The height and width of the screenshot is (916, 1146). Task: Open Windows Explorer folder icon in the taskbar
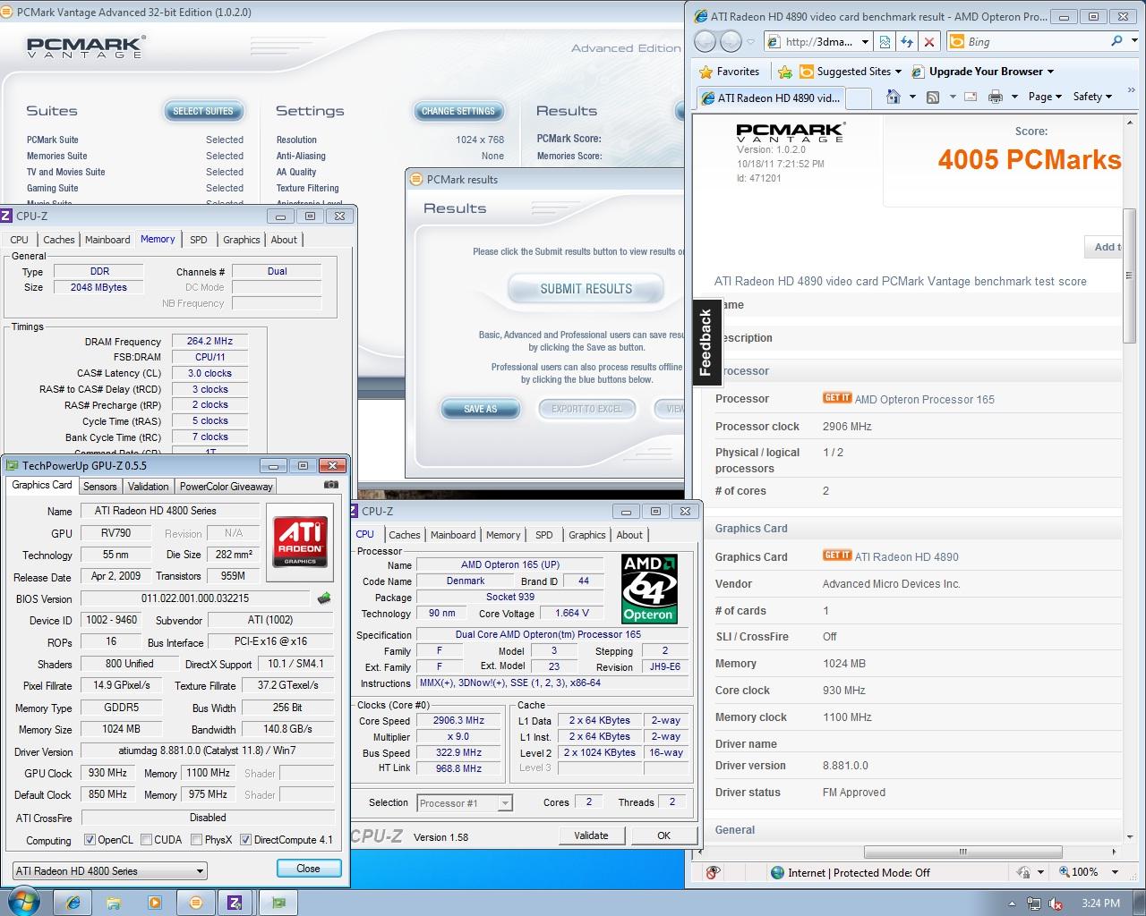(114, 903)
